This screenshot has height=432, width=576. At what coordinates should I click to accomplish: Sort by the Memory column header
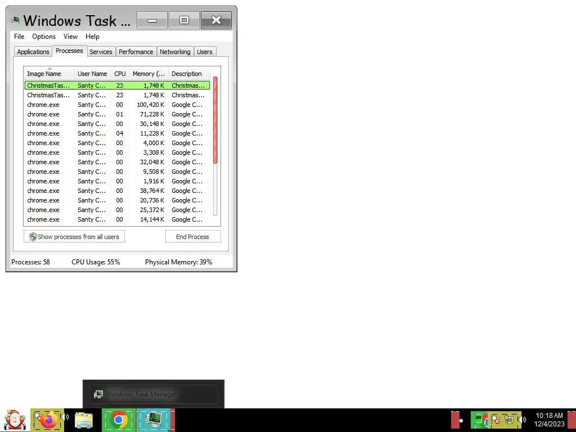pos(148,74)
